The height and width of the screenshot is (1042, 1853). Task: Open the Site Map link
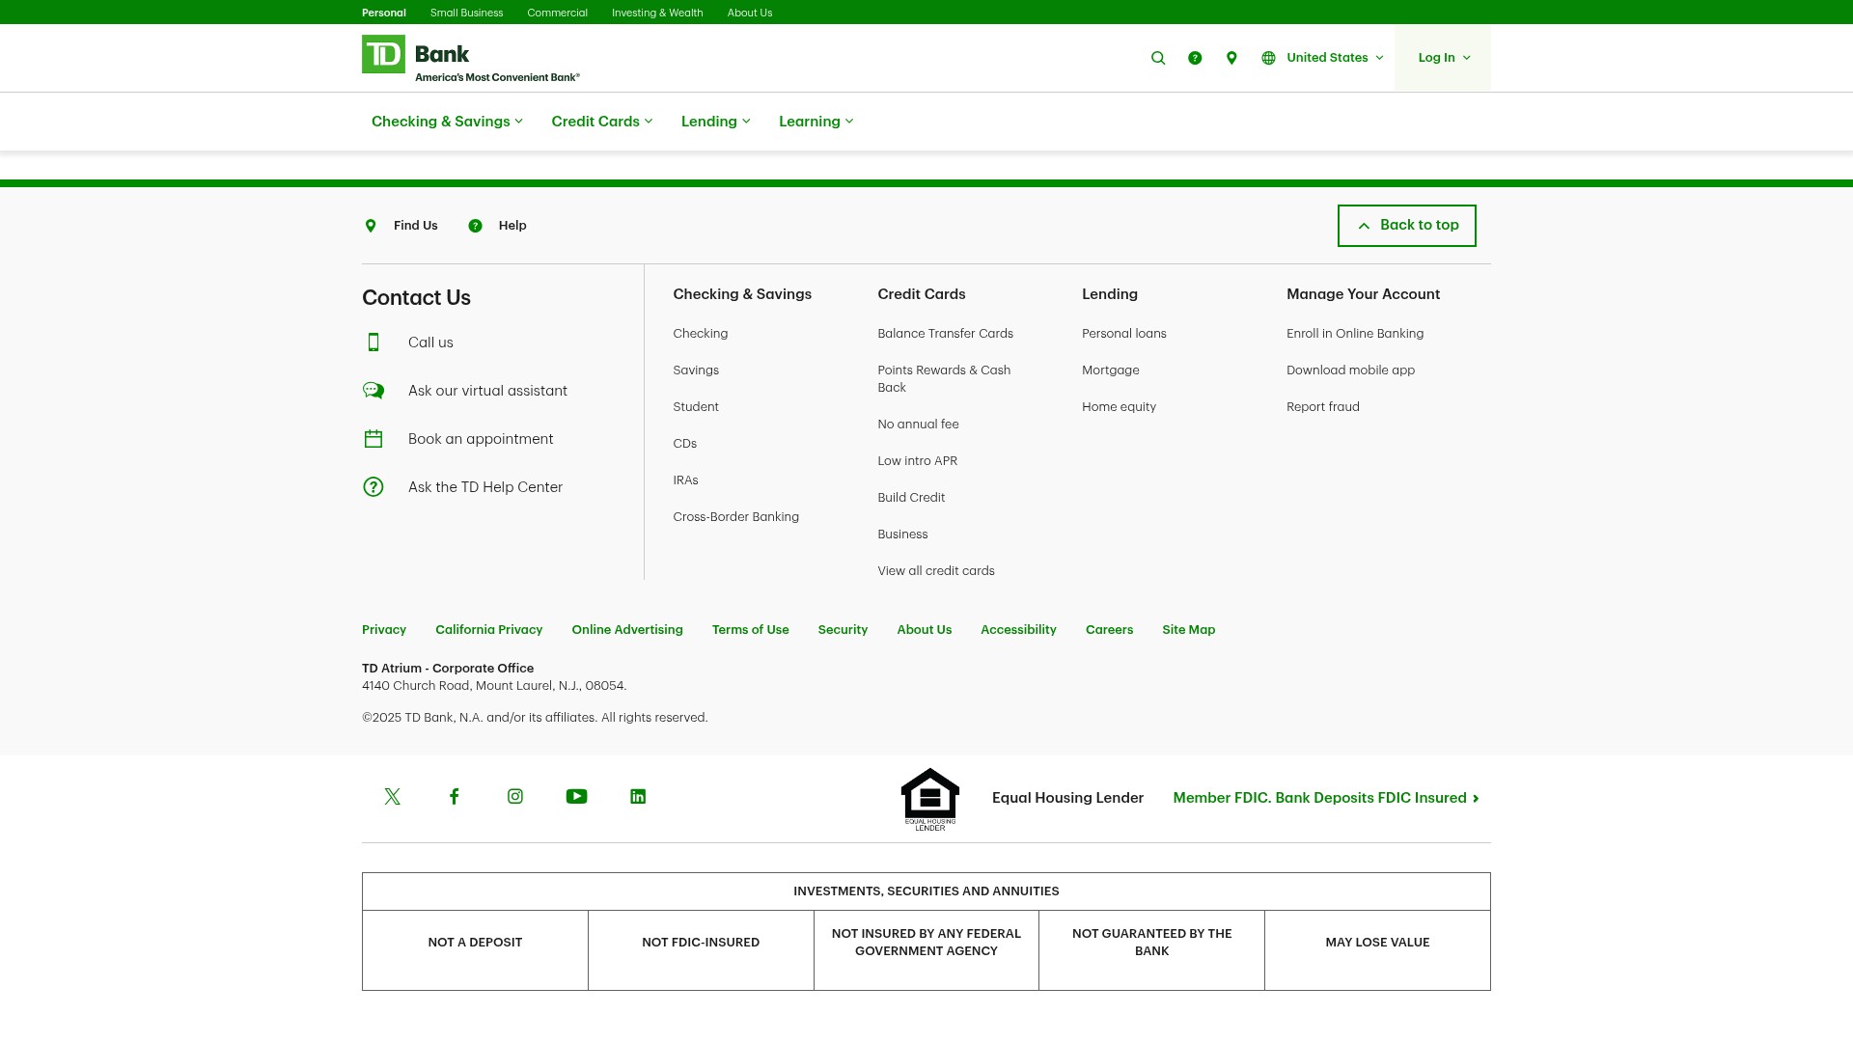coord(1189,630)
